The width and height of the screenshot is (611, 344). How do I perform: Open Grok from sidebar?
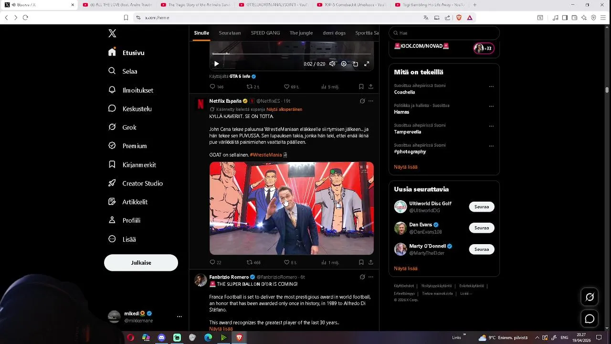pos(123,127)
